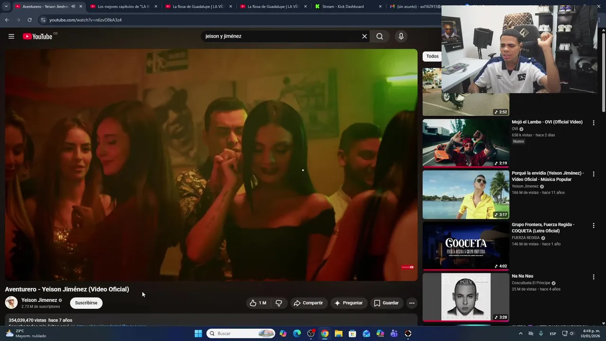Open Microsoft Teams from taskbar
The width and height of the screenshot is (606, 341).
tap(394, 333)
